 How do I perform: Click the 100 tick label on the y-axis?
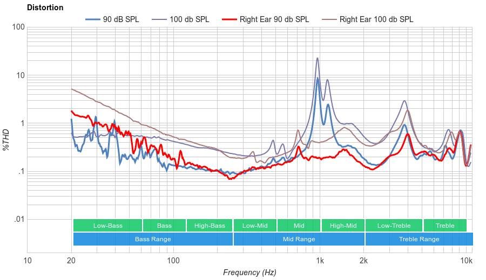click(18, 27)
